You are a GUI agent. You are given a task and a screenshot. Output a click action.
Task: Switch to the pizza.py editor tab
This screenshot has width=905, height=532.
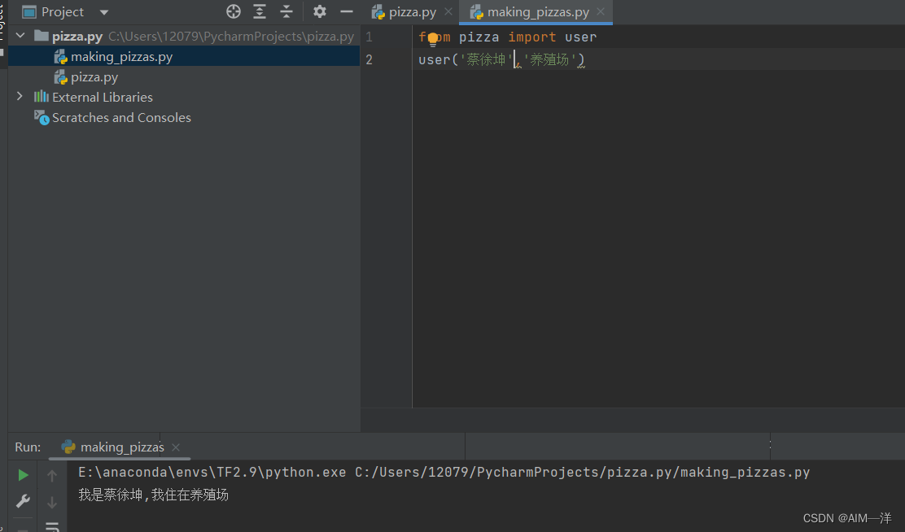point(412,12)
